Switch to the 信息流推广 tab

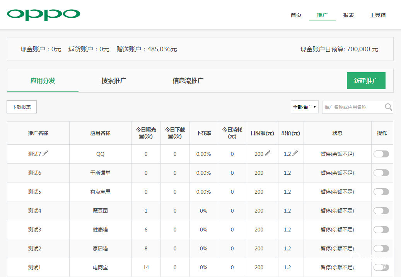[x=188, y=81]
